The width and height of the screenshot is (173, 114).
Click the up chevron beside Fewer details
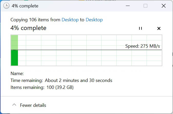(x=14, y=105)
